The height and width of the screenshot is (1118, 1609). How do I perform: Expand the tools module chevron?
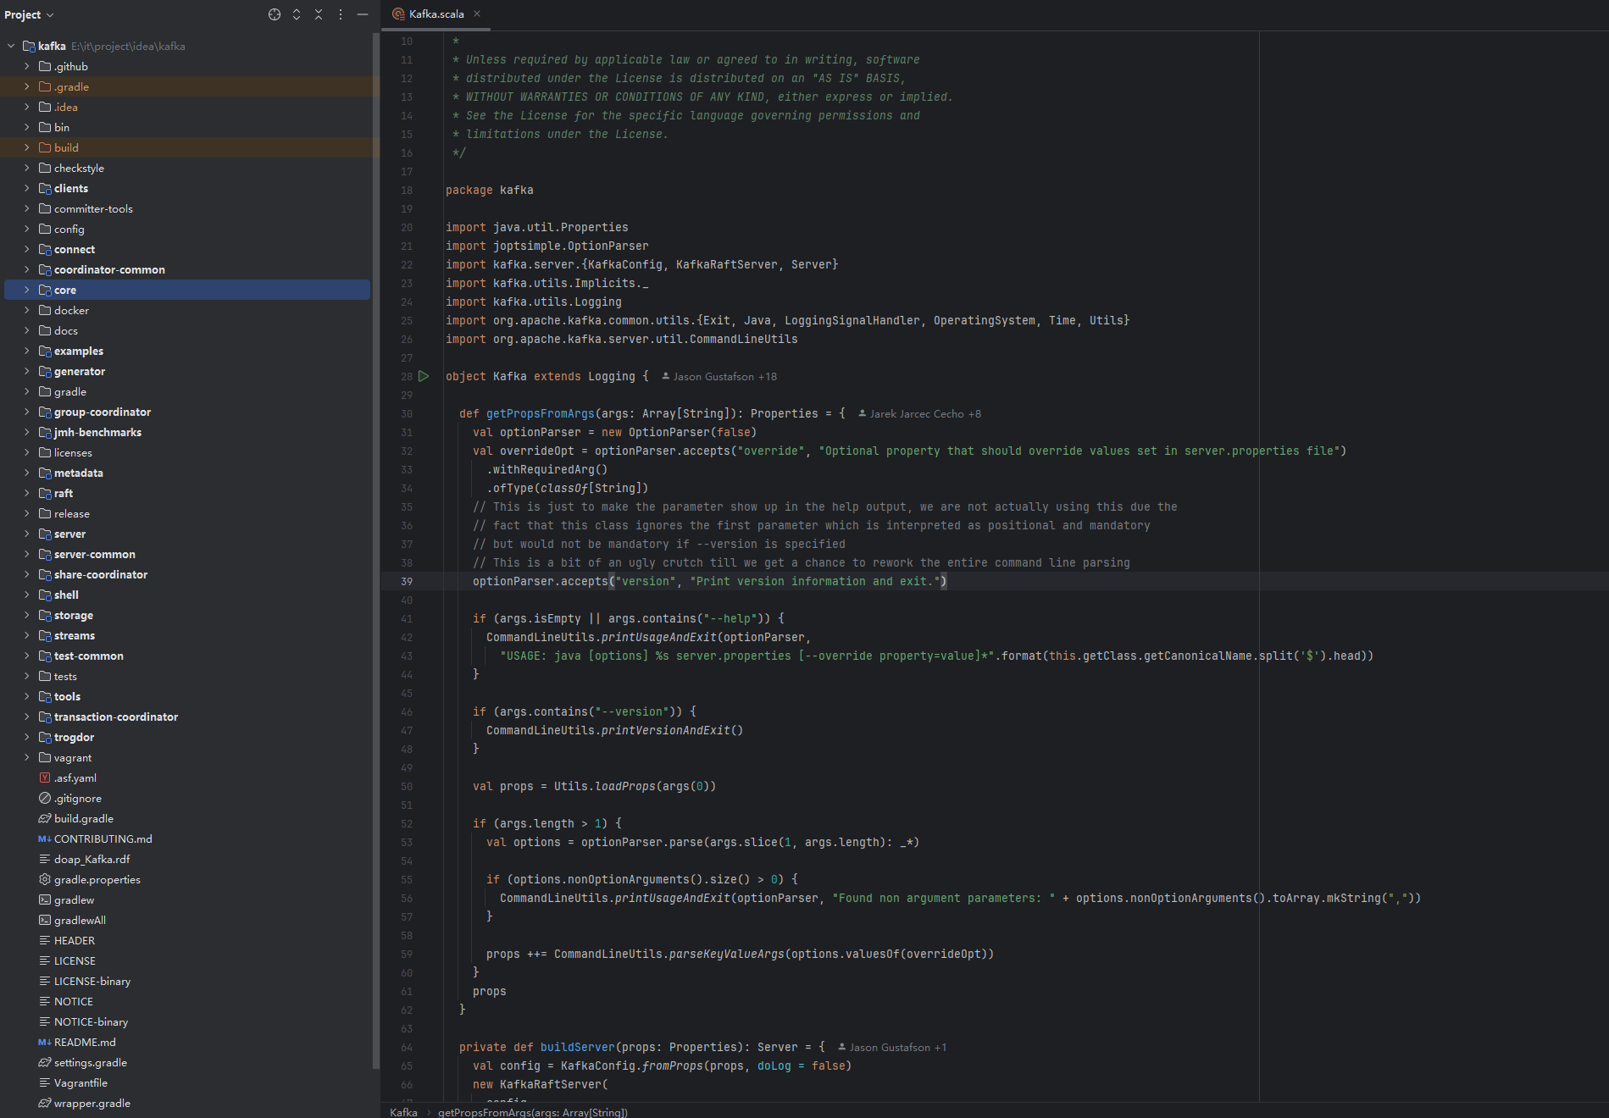26,696
